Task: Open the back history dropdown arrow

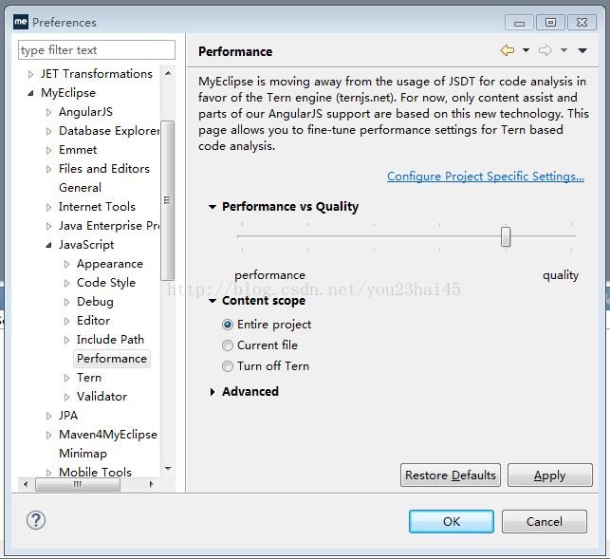Action: coord(526,50)
